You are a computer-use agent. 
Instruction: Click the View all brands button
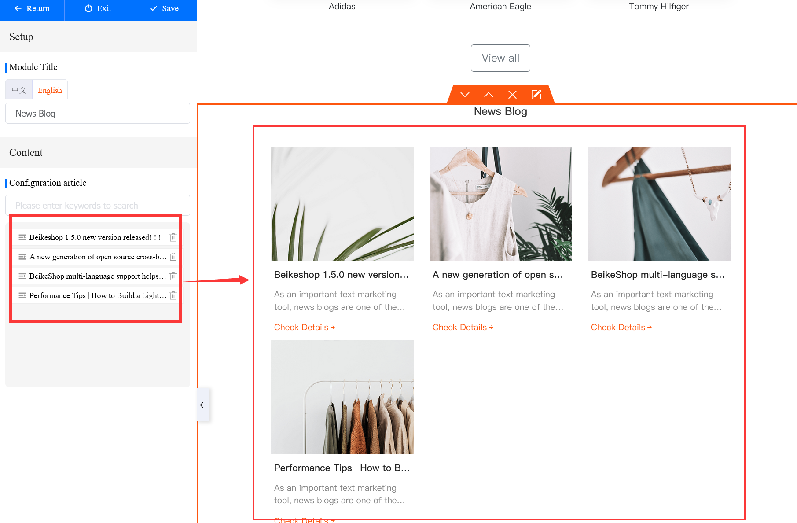(500, 58)
